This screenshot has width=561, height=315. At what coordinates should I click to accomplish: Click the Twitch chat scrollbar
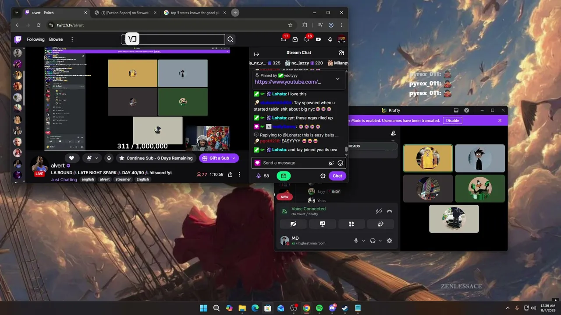tap(346, 149)
